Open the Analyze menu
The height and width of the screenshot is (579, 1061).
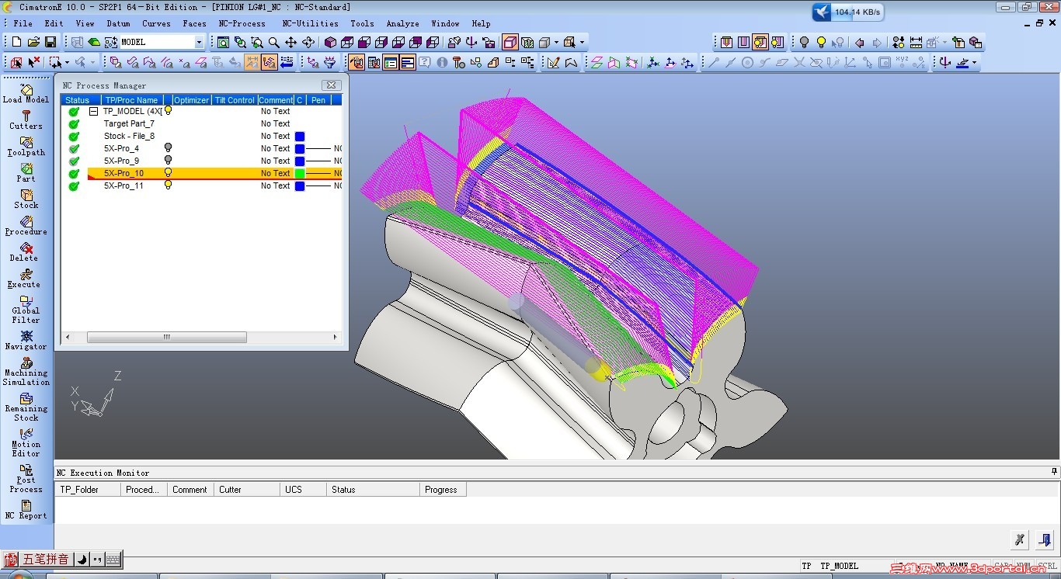402,23
